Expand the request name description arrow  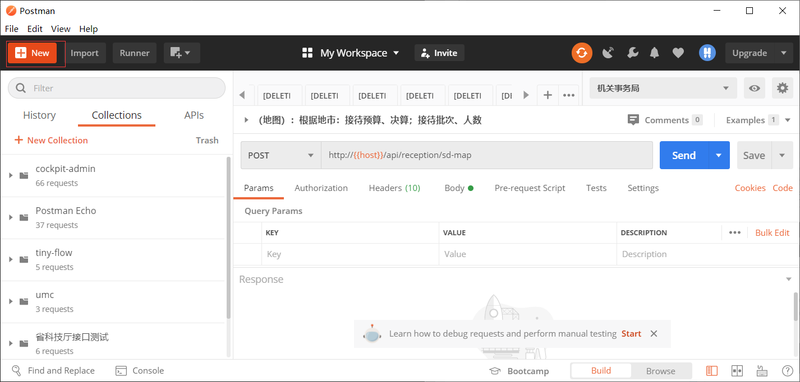point(246,120)
